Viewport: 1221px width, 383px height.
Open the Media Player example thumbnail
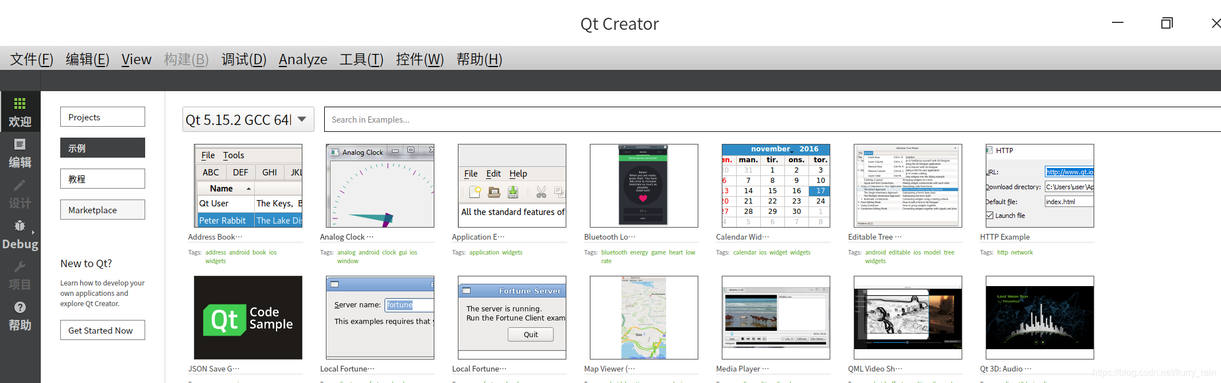pos(776,318)
